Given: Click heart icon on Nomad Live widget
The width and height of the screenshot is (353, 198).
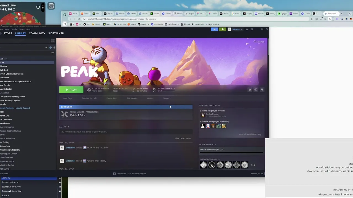Looking at the screenshot, I should (x=38, y=7).
